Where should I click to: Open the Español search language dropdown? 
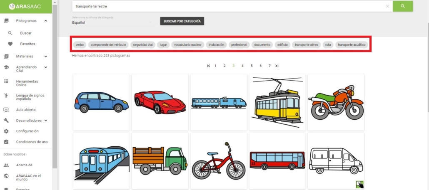[114, 22]
